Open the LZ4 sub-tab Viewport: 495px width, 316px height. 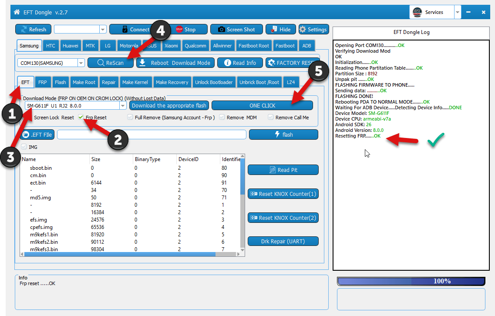pos(291,82)
